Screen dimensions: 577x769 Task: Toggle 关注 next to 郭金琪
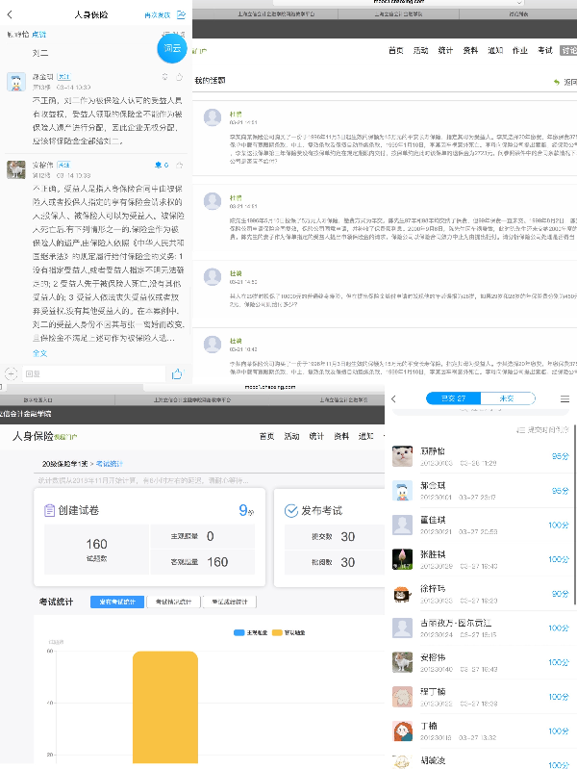(x=63, y=76)
